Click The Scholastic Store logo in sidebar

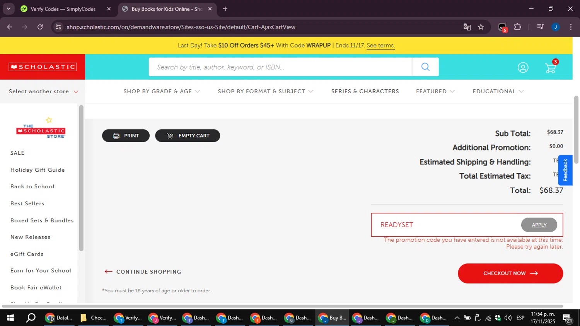(41, 128)
